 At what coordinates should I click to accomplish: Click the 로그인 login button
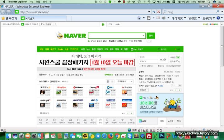(x=163, y=59)
